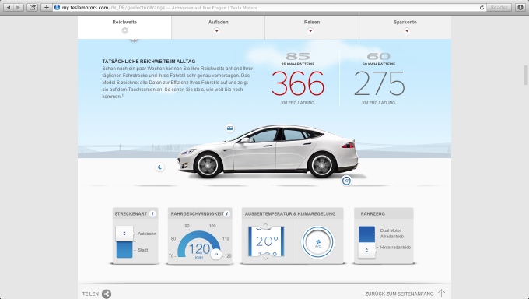Click 'Tatsächliche Reichweite im Alltag' heading
Viewport: 529px width, 299px height.
point(149,62)
